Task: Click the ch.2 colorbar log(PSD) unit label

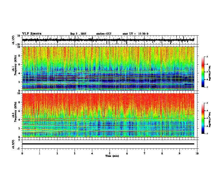Action: (210, 119)
